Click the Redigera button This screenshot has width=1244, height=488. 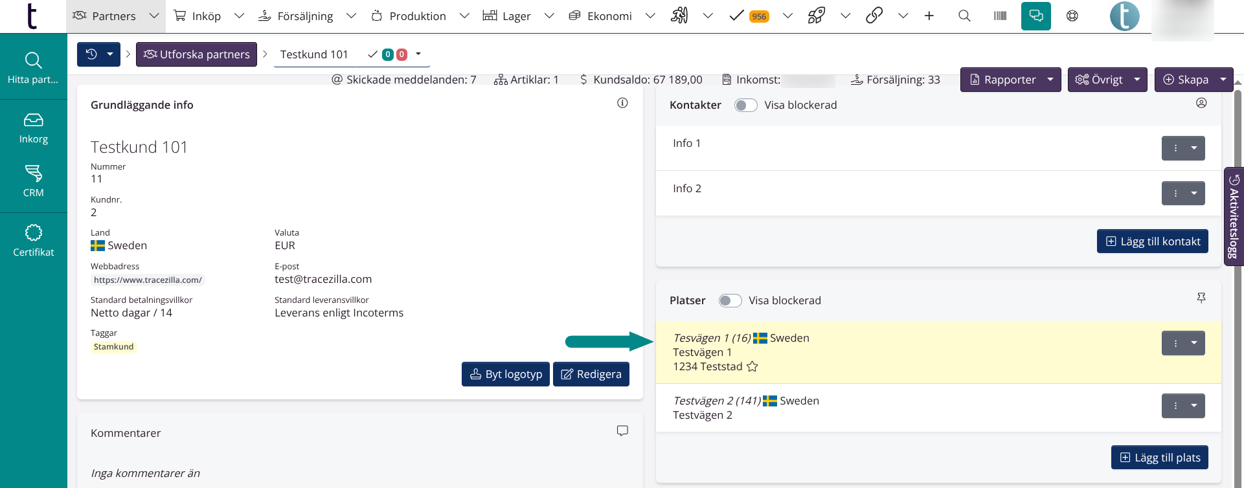tap(591, 374)
